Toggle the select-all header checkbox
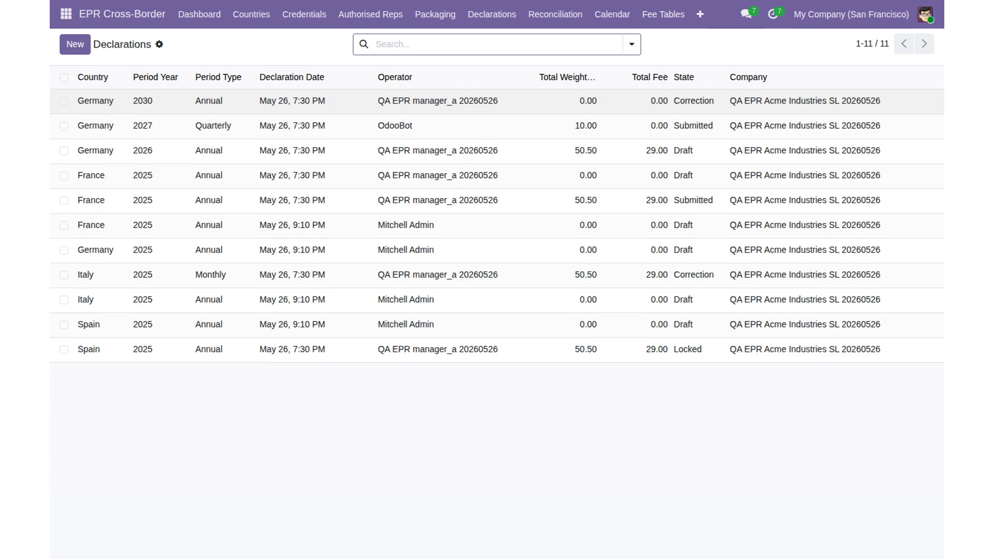 (64, 78)
